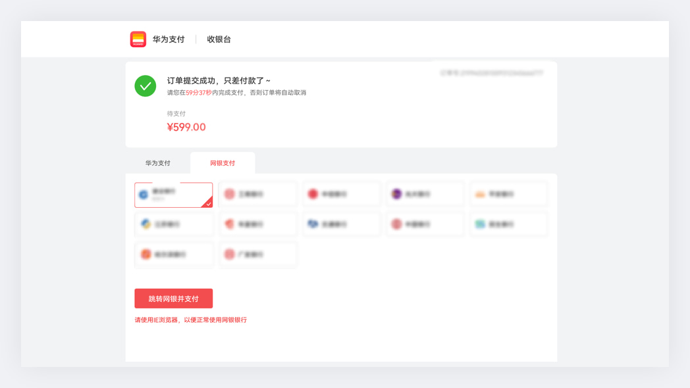The width and height of the screenshot is (690, 388).
Task: Choose the bank with the teal square icon
Action: click(x=509, y=224)
